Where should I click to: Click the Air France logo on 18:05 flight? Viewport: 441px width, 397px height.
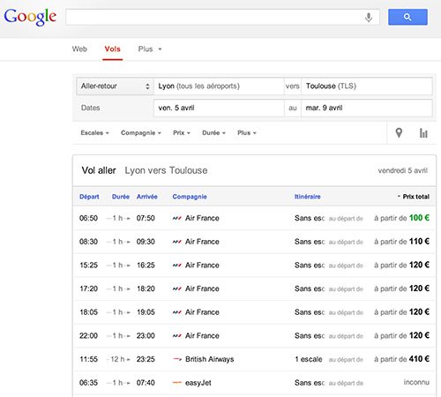coord(177,312)
